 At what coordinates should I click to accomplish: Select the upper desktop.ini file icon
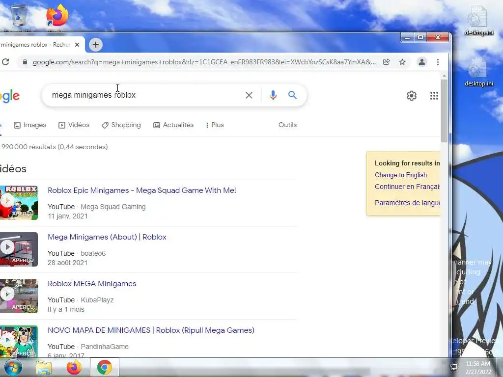click(x=478, y=20)
